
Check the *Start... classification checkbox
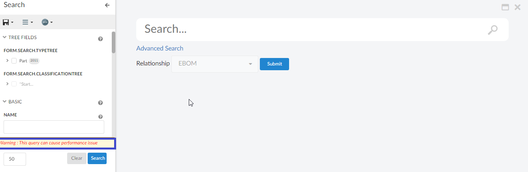[x=14, y=84]
